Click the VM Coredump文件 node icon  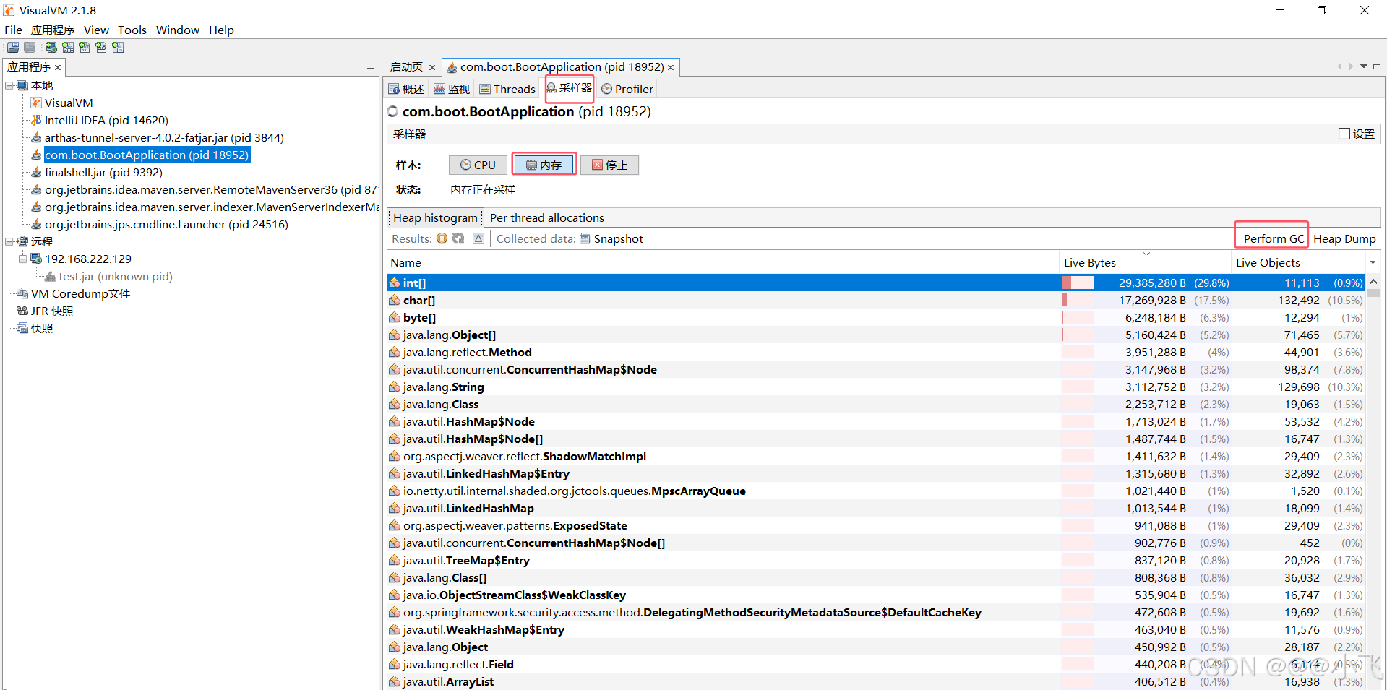(22, 293)
